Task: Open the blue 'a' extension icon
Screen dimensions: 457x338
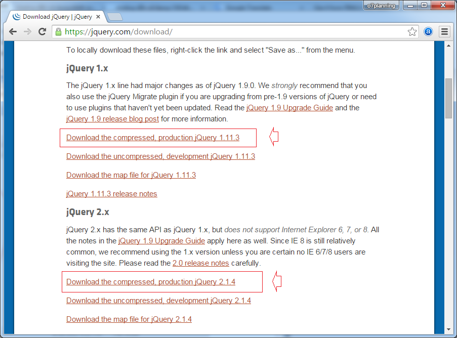Action: [x=428, y=31]
